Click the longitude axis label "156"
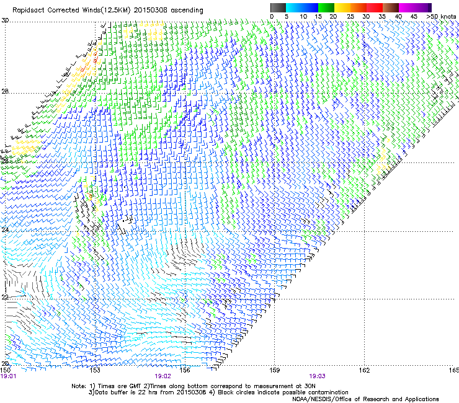 point(185,370)
